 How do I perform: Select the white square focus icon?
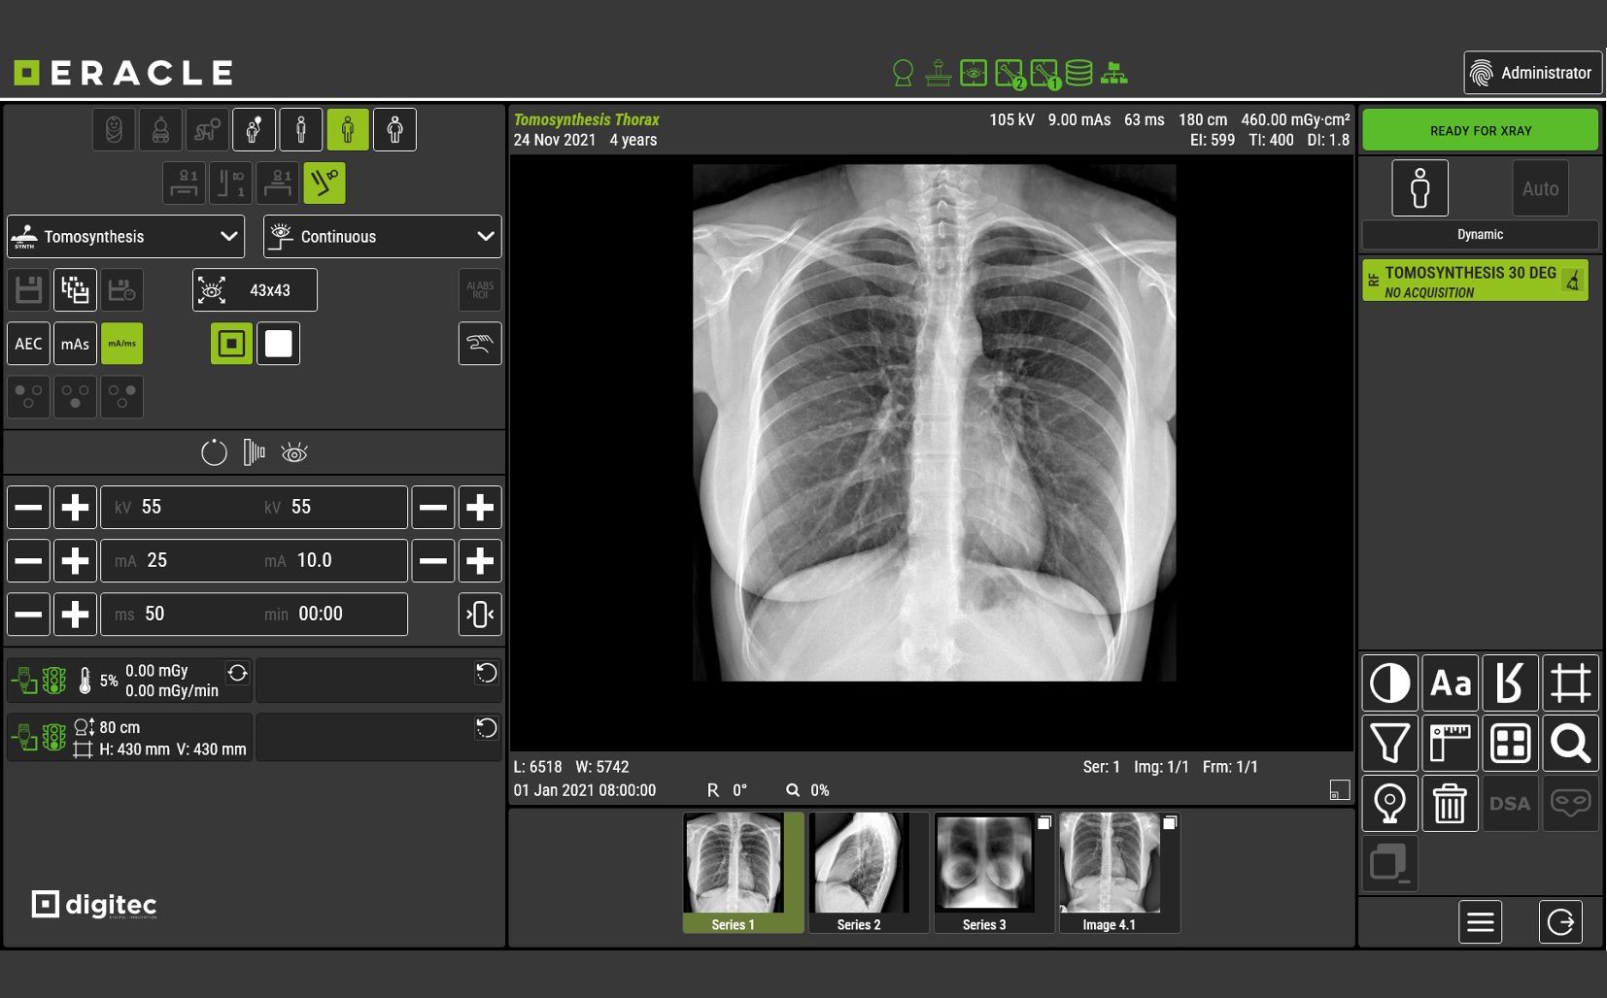279,344
